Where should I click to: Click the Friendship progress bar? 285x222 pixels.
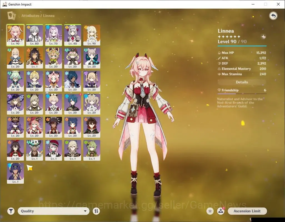coord(242,94)
